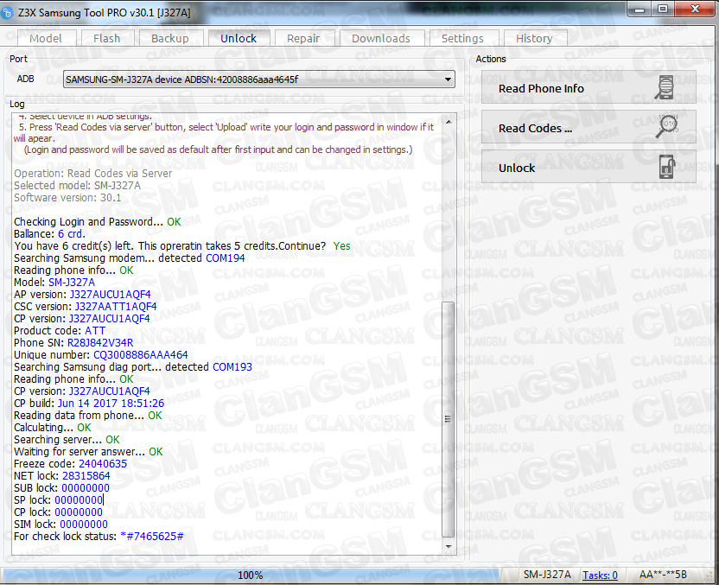This screenshot has width=719, height=585.
Task: Minimize the Z3X Samsung Tool window
Action: click(x=639, y=9)
